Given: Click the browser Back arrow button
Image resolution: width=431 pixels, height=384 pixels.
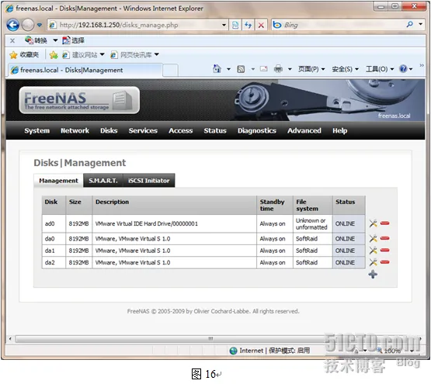Looking at the screenshot, I should [12, 25].
